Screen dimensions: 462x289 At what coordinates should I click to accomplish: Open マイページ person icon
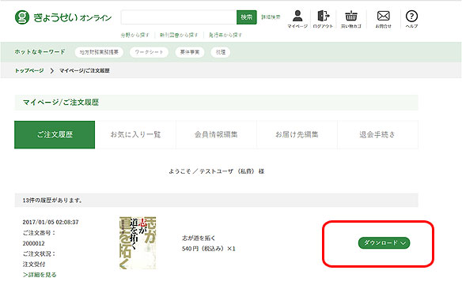tap(297, 16)
